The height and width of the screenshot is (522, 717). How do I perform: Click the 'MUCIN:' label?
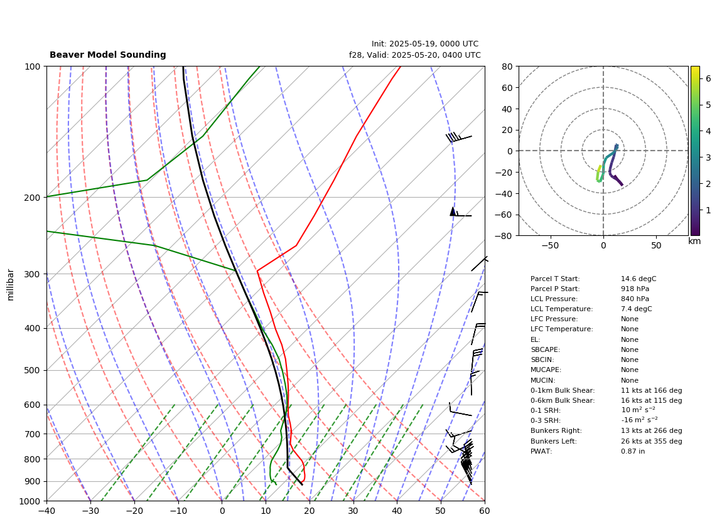click(x=543, y=380)
